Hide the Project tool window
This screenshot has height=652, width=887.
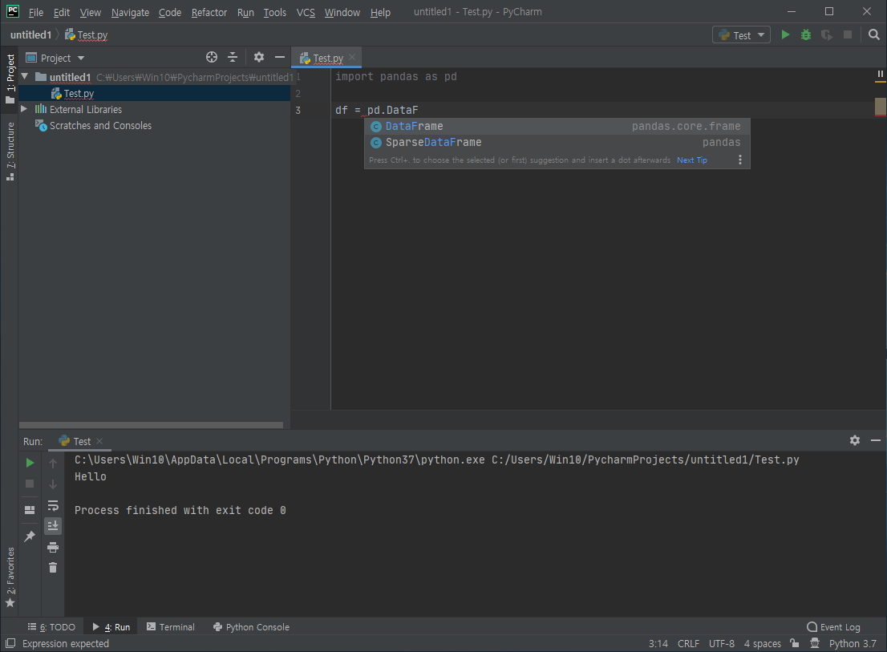pyautogui.click(x=279, y=57)
